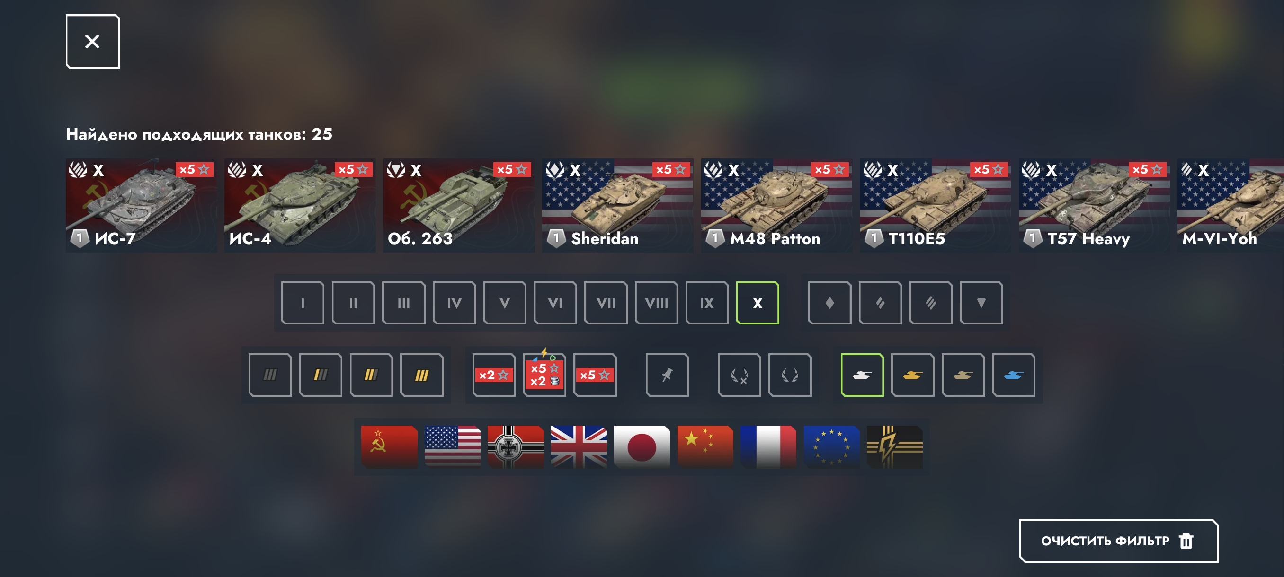This screenshot has height=577, width=1284.
Task: Enable the tier VIII filter
Action: pyautogui.click(x=656, y=303)
